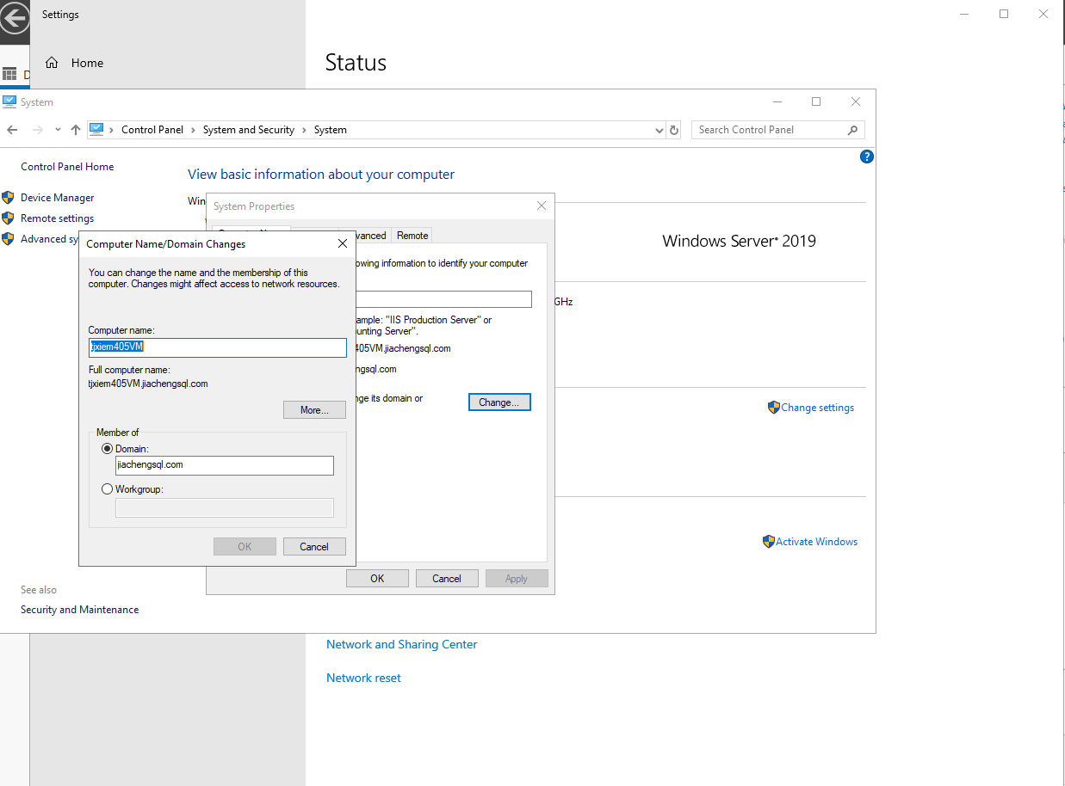Switch to the Remote tab
1065x786 pixels.
click(412, 236)
